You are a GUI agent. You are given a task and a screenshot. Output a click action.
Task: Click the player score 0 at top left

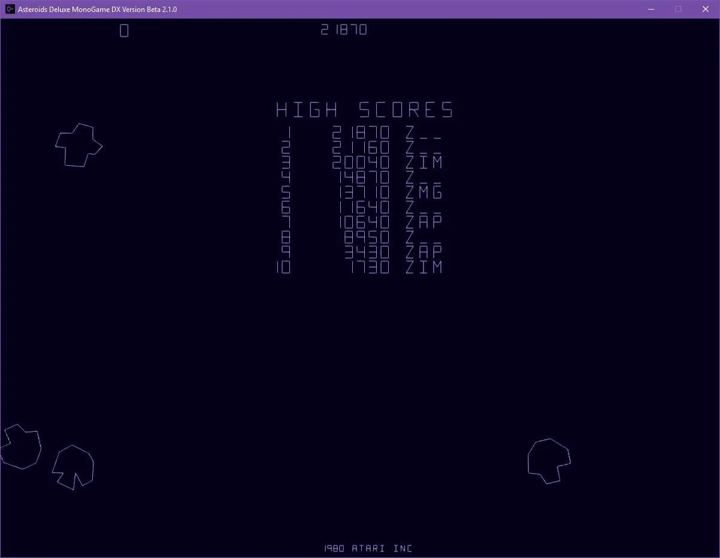(124, 31)
